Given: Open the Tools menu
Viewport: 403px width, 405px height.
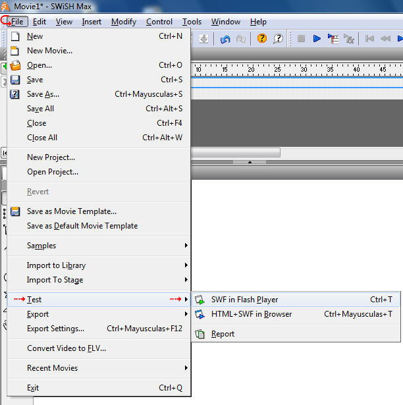Looking at the screenshot, I should 192,22.
